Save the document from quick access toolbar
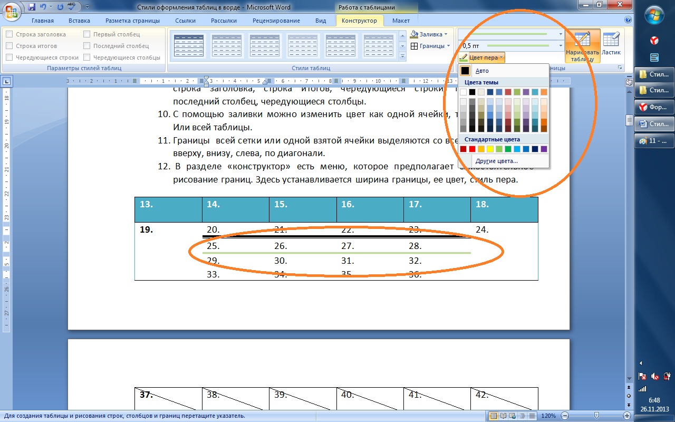Screen dimensions: 675x422 point(32,7)
